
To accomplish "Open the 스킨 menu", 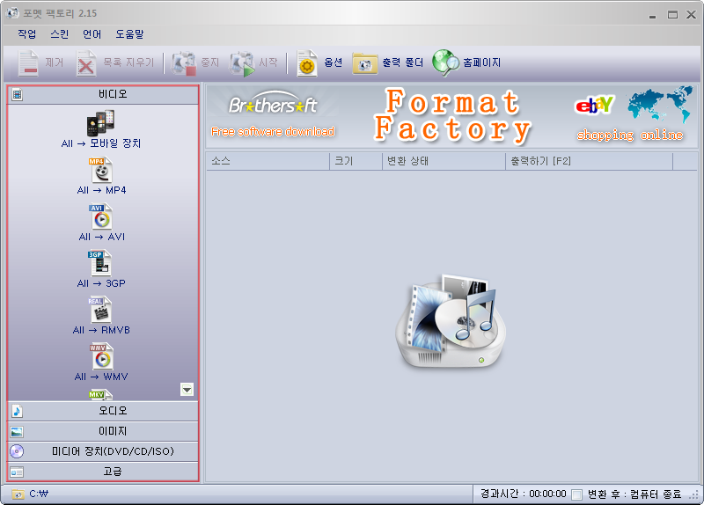I will pyautogui.click(x=59, y=34).
